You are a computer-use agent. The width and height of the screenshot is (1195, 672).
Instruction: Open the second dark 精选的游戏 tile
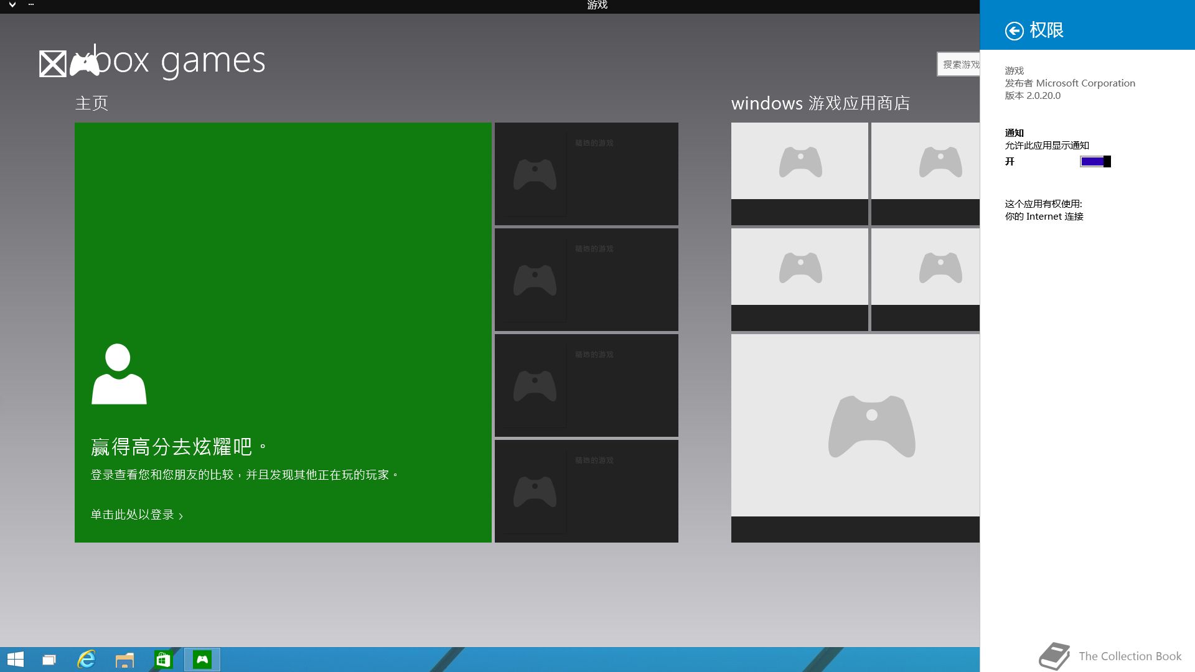[x=586, y=279]
